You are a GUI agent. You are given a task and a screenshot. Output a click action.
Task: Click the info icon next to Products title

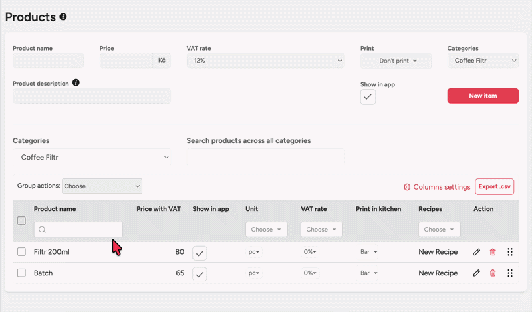[x=63, y=17]
